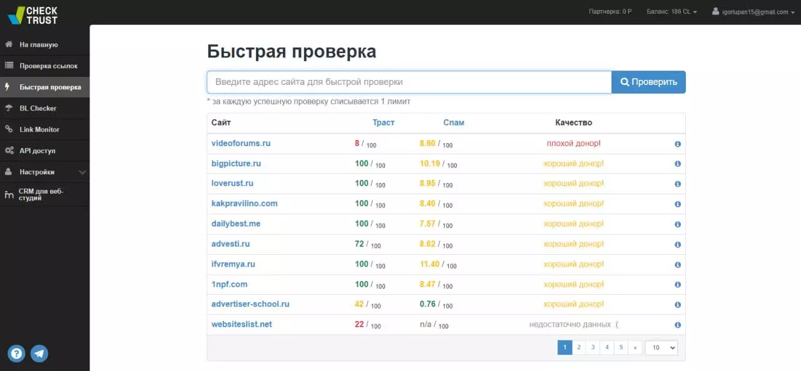Open the Telegram chat button
The width and height of the screenshot is (801, 371).
pyautogui.click(x=39, y=354)
